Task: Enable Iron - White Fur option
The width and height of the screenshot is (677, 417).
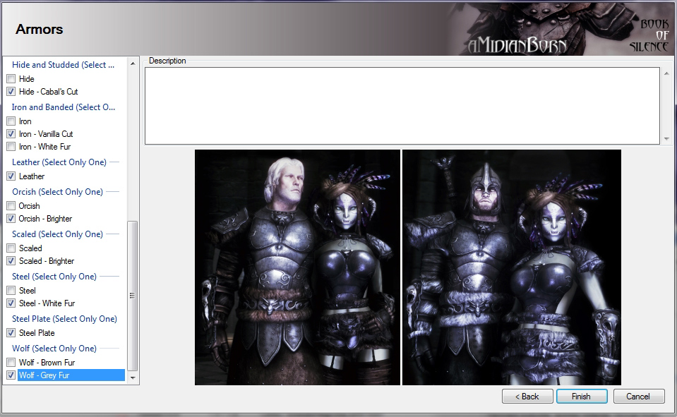Action: click(x=11, y=147)
